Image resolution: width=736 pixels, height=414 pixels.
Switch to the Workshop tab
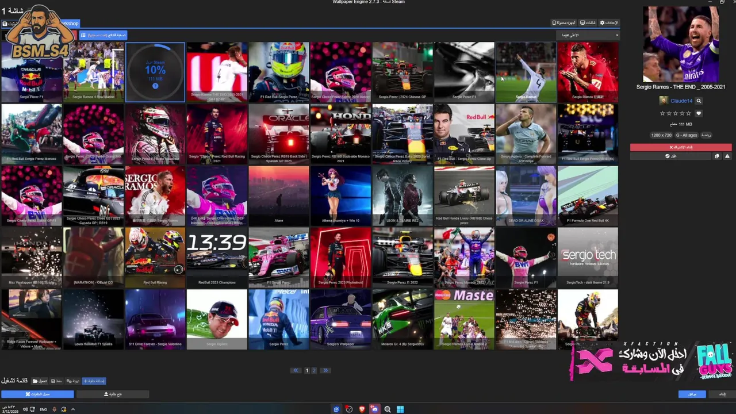[x=70, y=24]
